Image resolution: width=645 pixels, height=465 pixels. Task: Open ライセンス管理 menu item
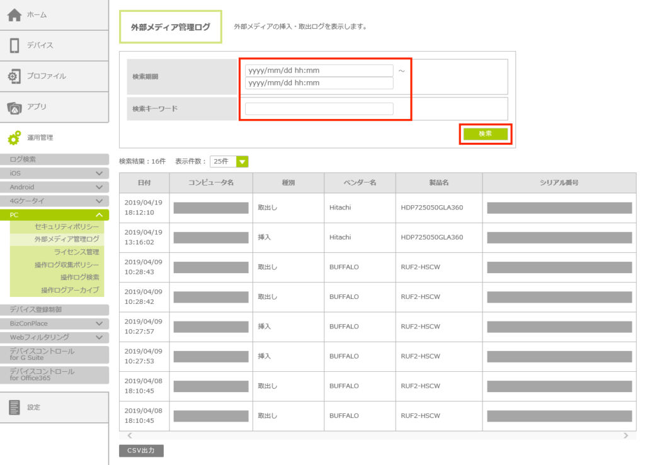point(76,252)
